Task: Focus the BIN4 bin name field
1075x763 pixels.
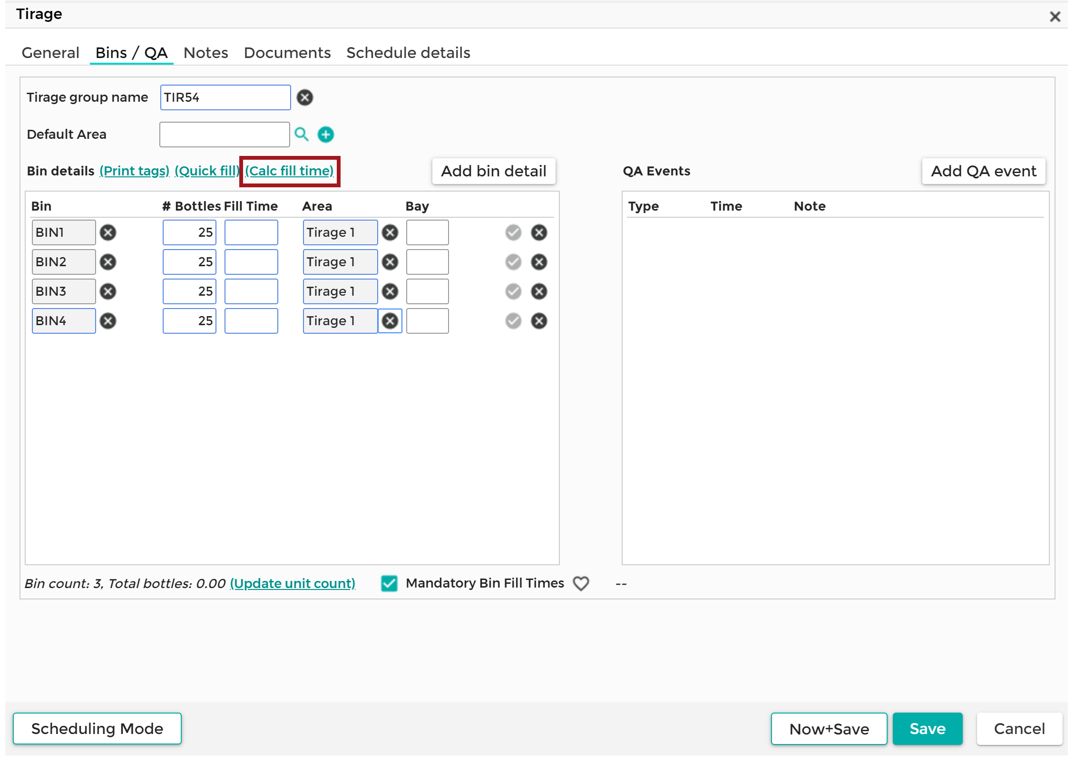Action: tap(64, 321)
